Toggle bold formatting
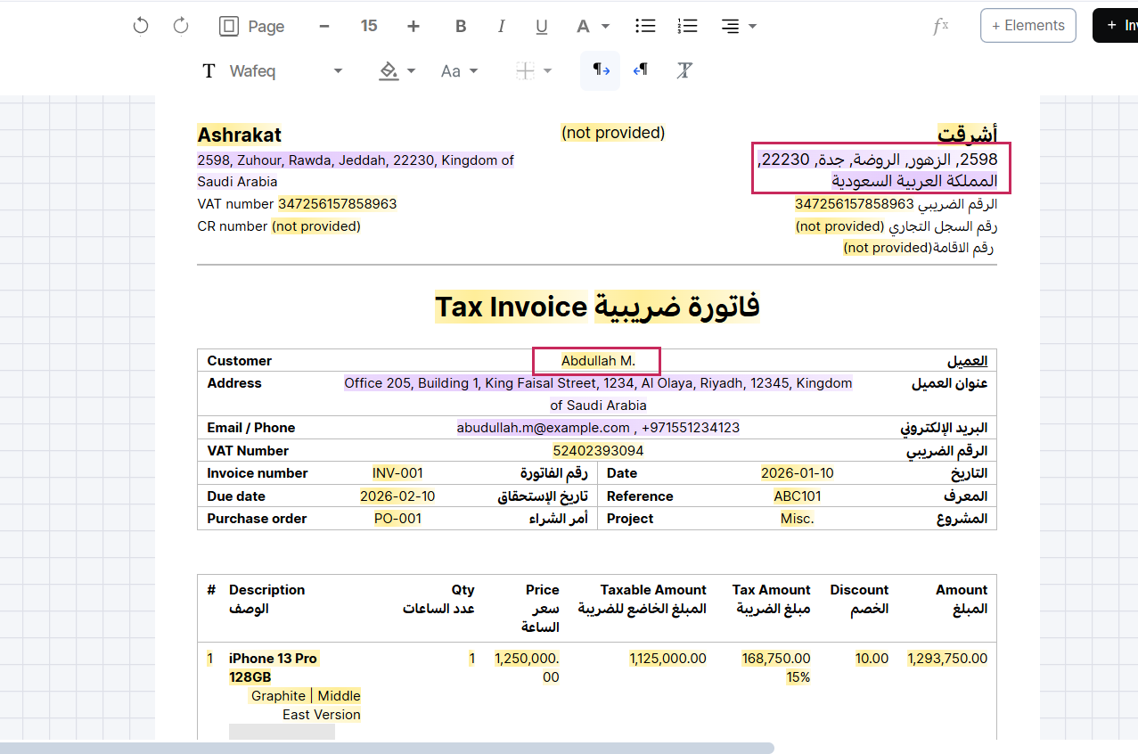 pyautogui.click(x=461, y=26)
